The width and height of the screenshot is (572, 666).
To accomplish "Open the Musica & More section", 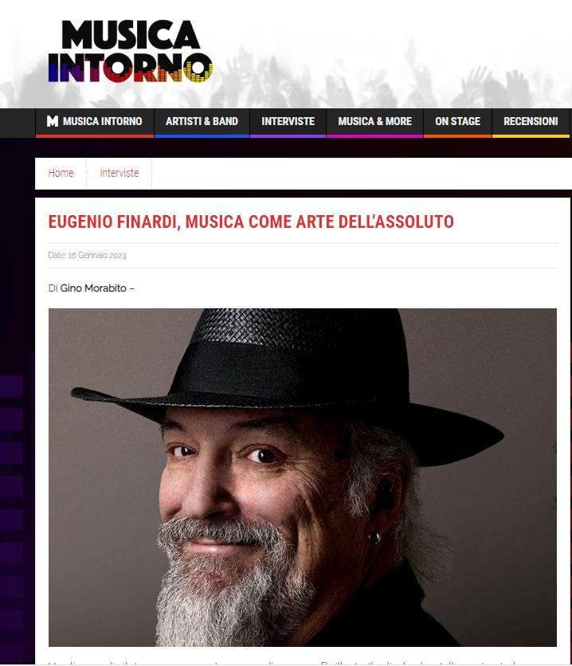I will pyautogui.click(x=374, y=121).
